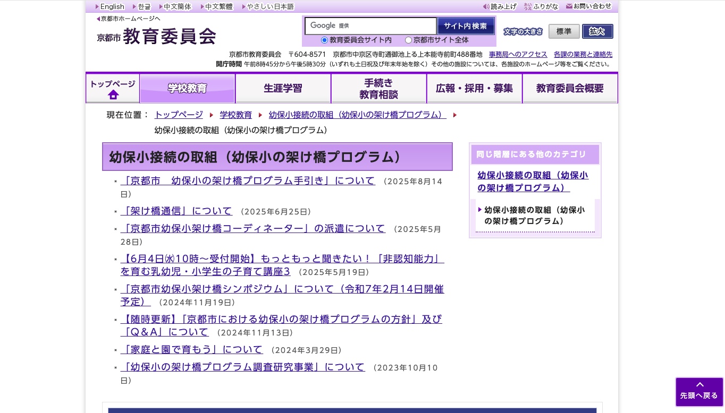Expand the 広報・採用・募集 menu
This screenshot has width=725, height=413.
pos(474,88)
